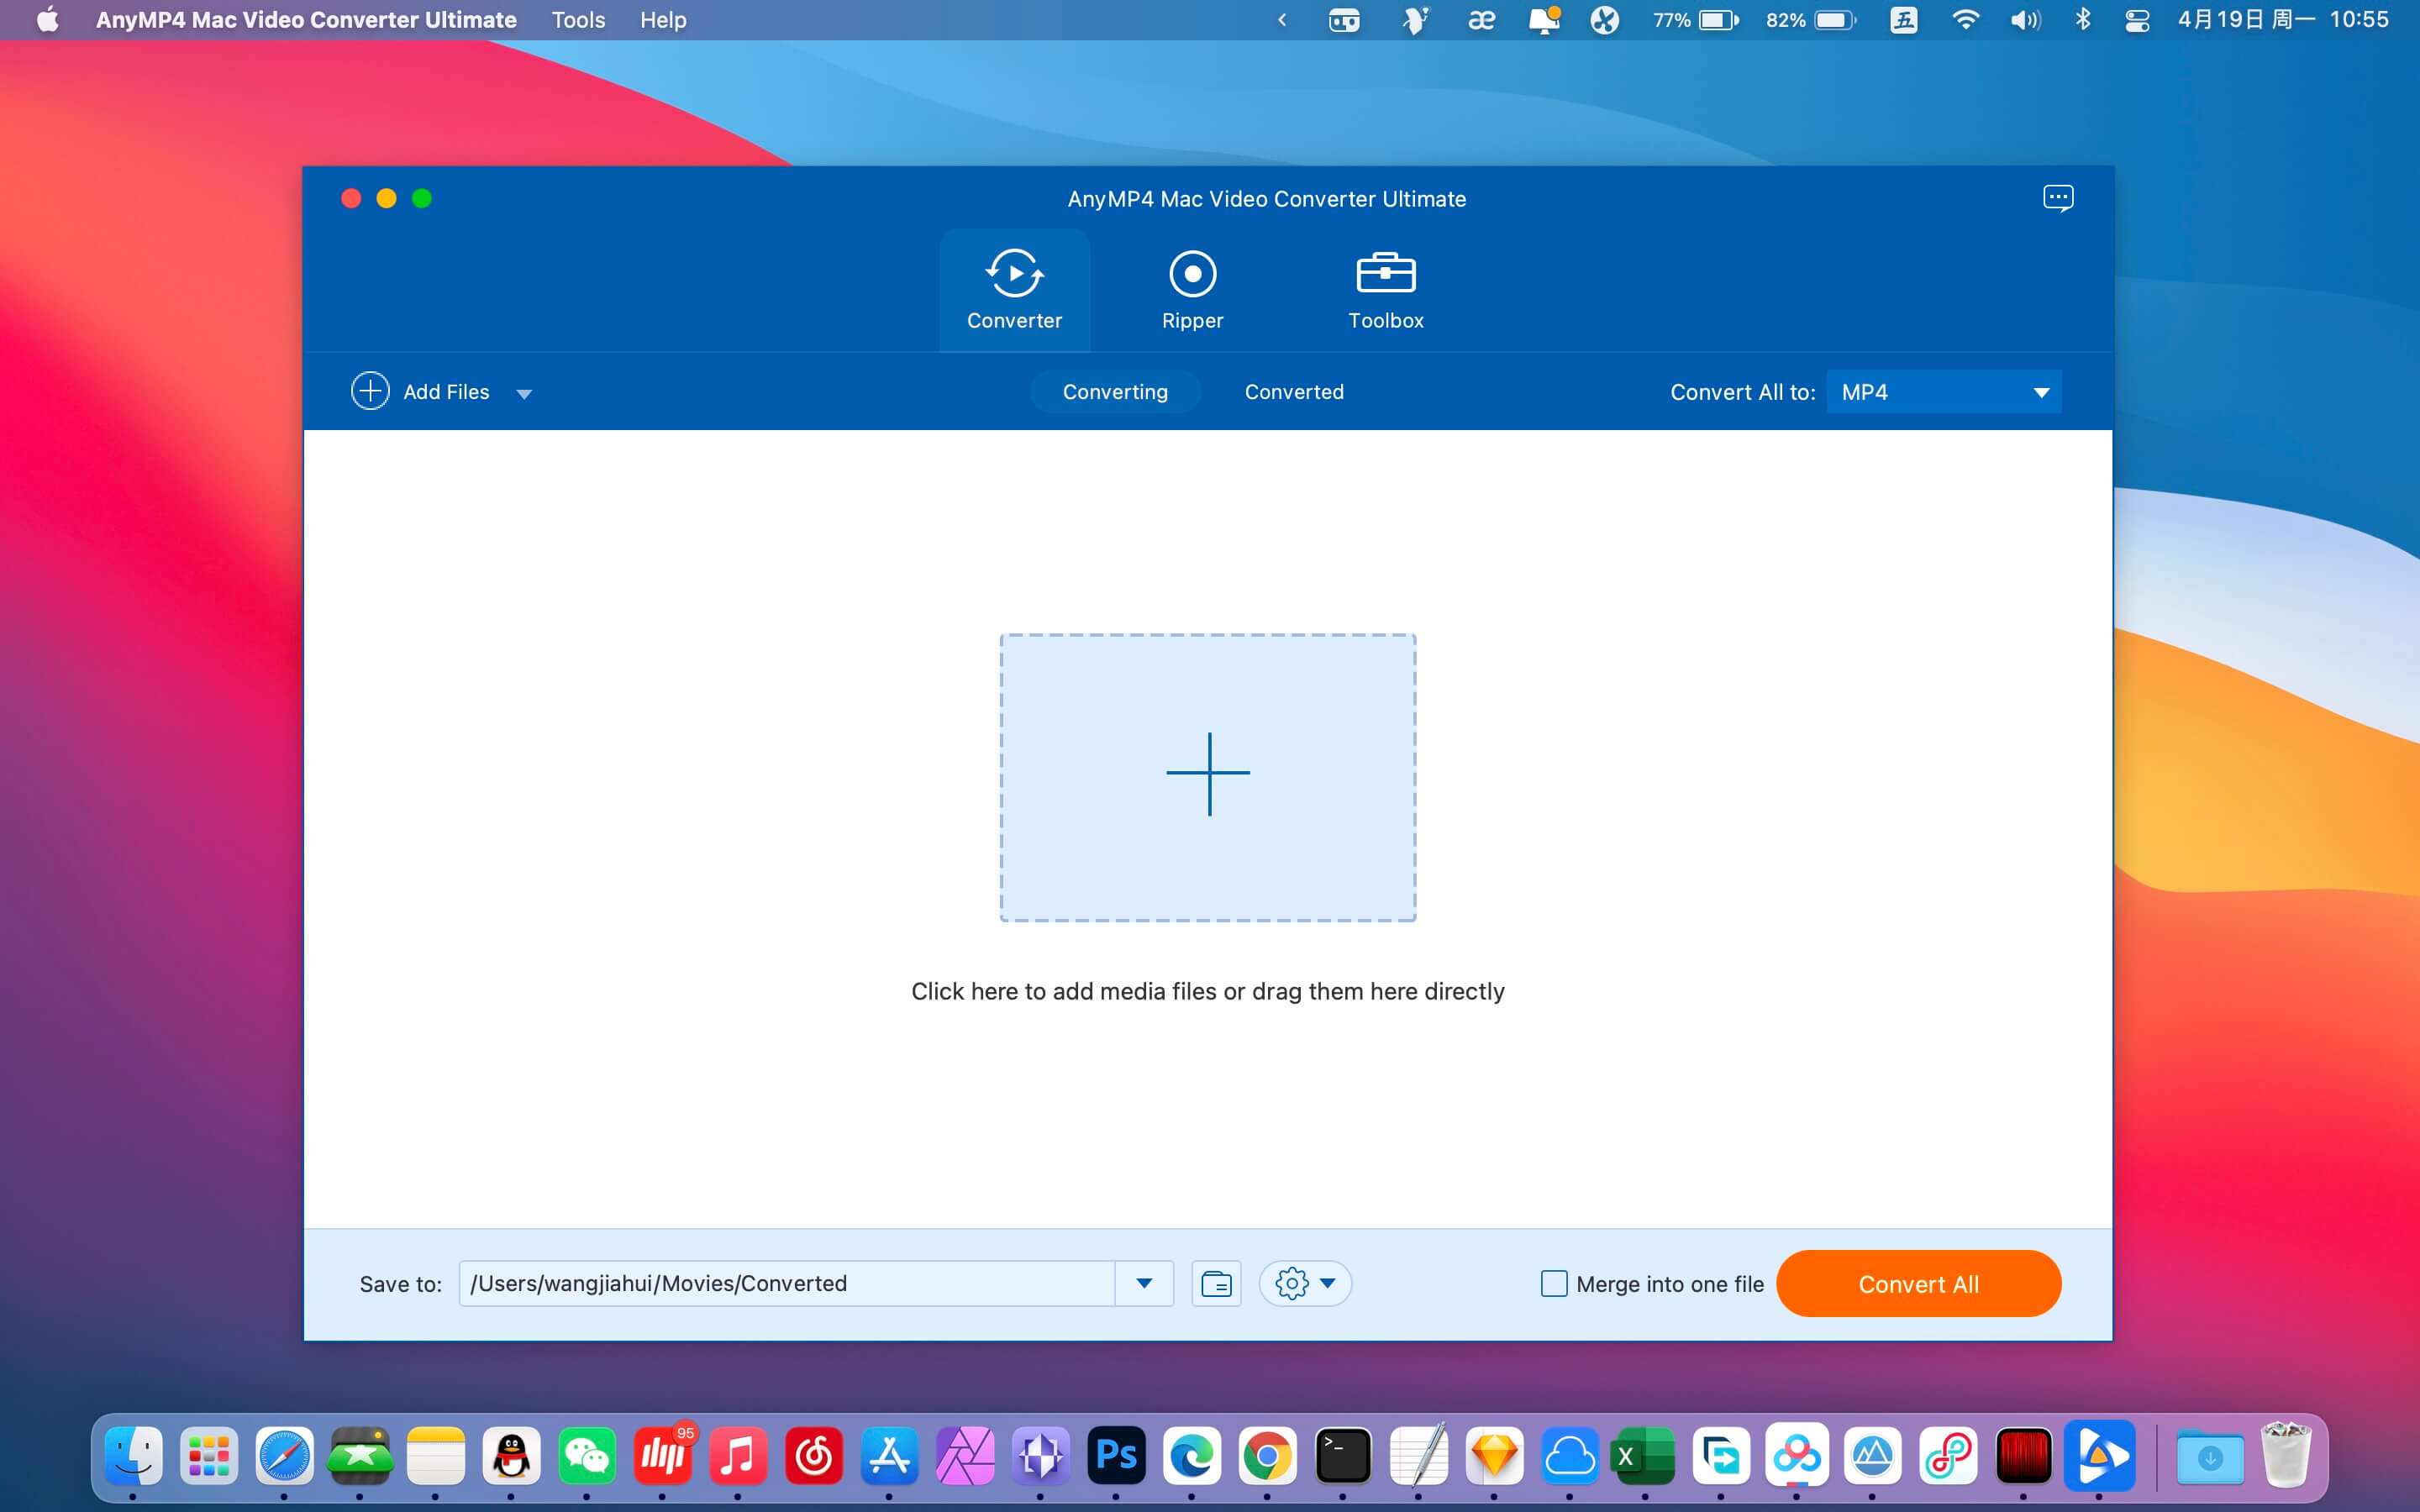This screenshot has height=1512, width=2420.
Task: Click the big plus add-media drop area
Action: [1208, 776]
